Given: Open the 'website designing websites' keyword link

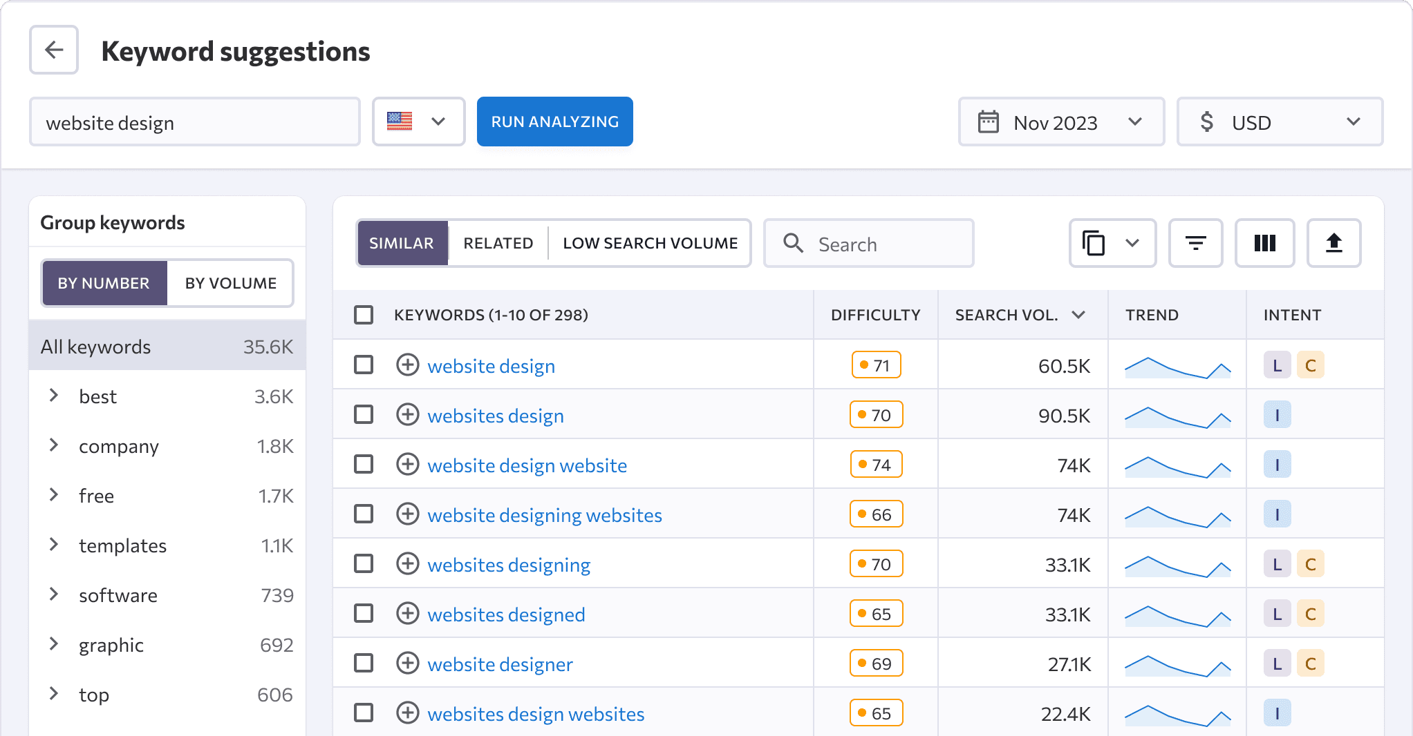Looking at the screenshot, I should tap(545, 515).
